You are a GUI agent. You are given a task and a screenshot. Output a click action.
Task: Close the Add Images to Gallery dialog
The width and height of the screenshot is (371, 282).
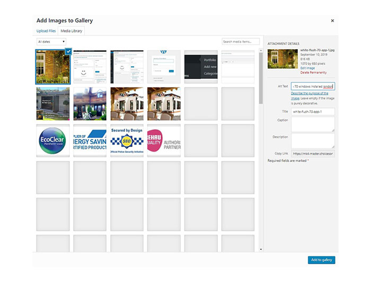(x=332, y=21)
